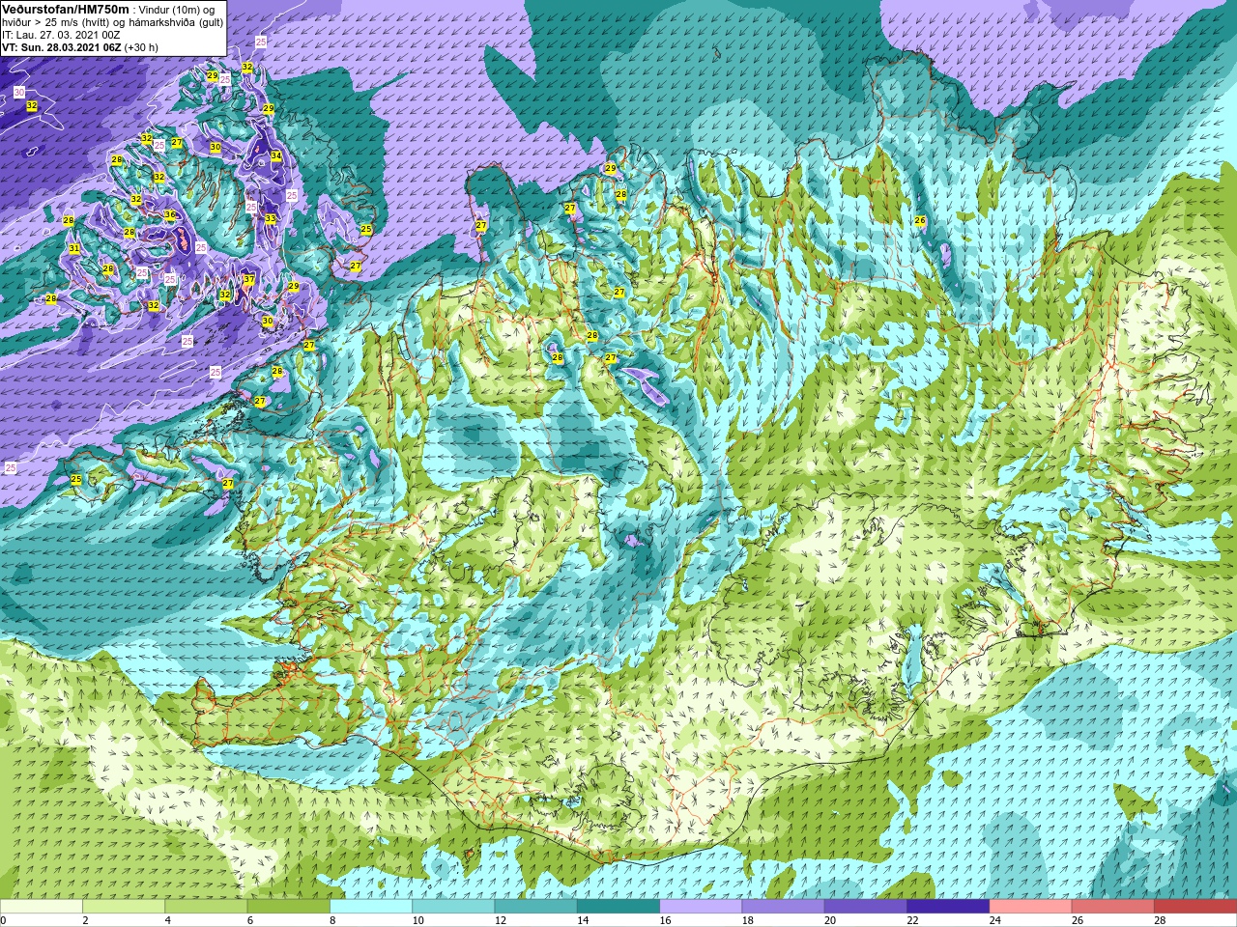Click the 18–20 m/s medium purple legend swatch
1237x927 pixels.
(783, 907)
